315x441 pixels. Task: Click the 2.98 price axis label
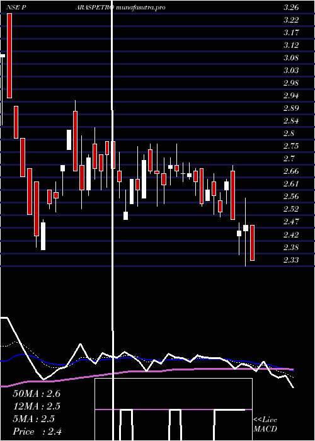pyautogui.click(x=291, y=83)
